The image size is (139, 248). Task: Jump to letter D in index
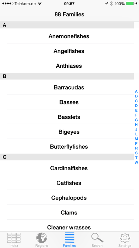pyautogui.click(x=136, y=105)
